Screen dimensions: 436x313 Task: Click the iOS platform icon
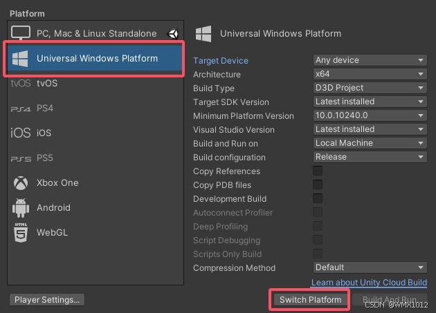click(21, 133)
